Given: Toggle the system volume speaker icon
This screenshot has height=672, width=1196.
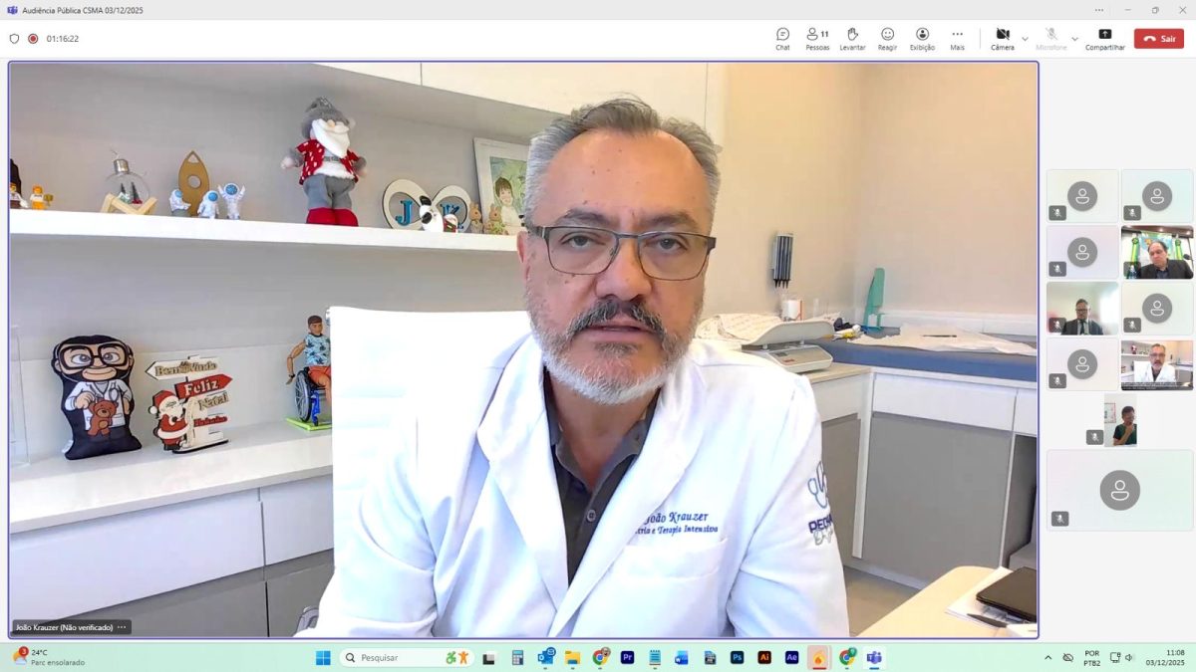Looking at the screenshot, I should (x=1129, y=658).
